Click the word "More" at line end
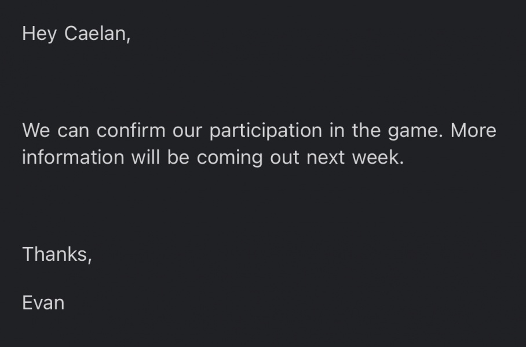Image resolution: width=526 pixels, height=347 pixels. click(x=473, y=131)
